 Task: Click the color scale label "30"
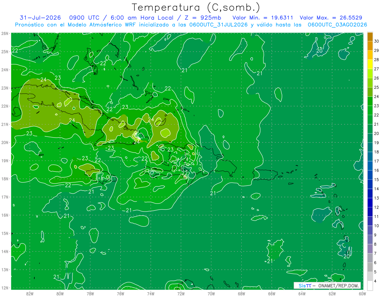[376, 41]
